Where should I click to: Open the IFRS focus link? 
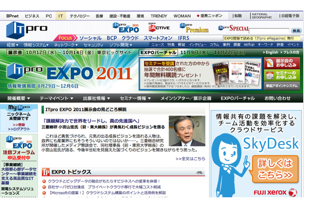click(183, 38)
